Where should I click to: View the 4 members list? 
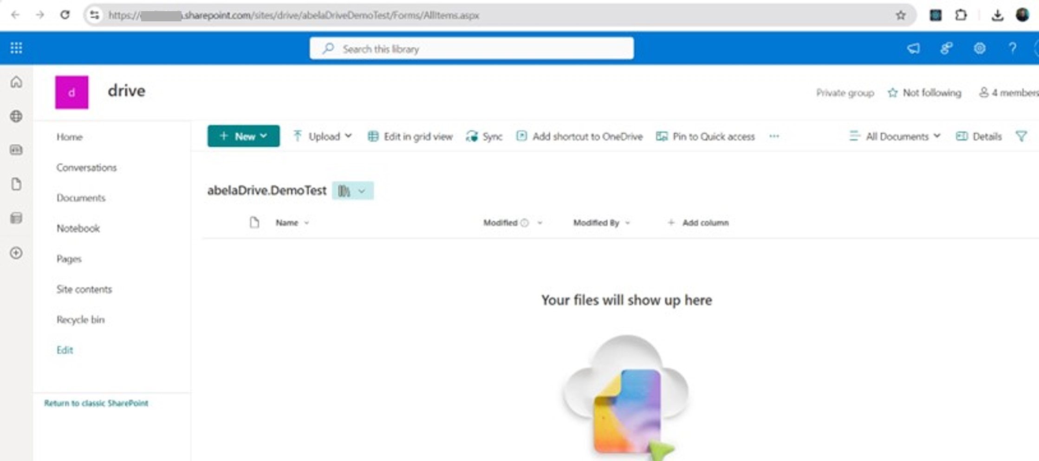(x=1008, y=93)
